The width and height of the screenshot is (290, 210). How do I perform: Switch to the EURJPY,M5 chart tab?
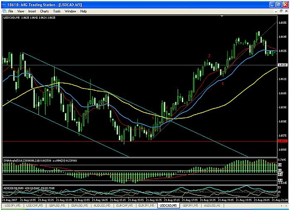(146, 205)
